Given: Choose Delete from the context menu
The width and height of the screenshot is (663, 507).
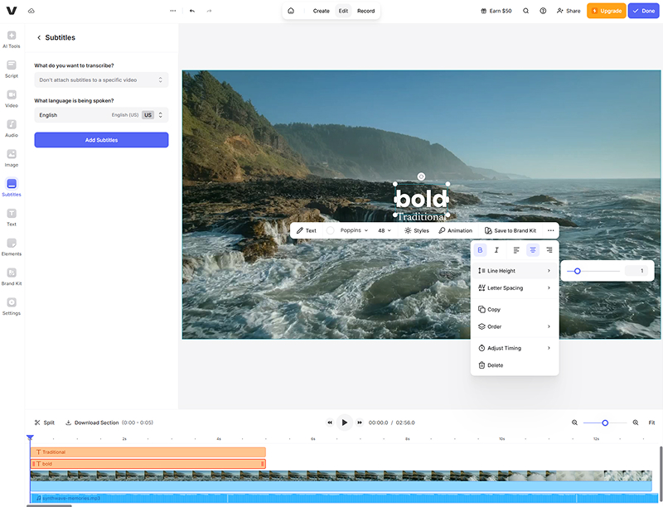Looking at the screenshot, I should (495, 365).
